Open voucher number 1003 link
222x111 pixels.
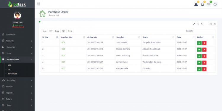(63, 49)
